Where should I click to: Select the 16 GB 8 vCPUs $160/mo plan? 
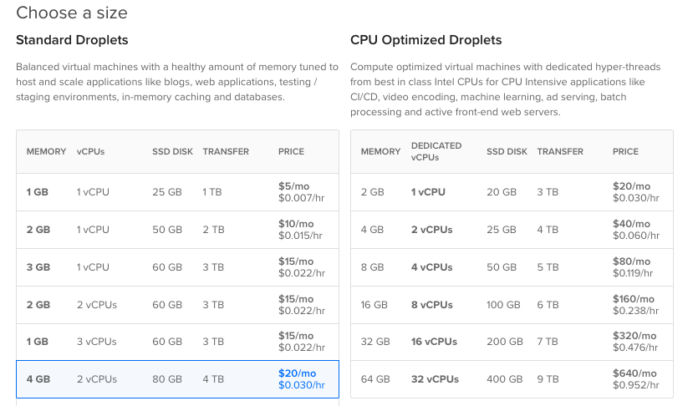click(x=512, y=305)
